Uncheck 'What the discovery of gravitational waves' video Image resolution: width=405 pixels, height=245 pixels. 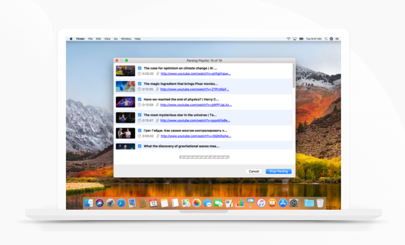click(140, 146)
